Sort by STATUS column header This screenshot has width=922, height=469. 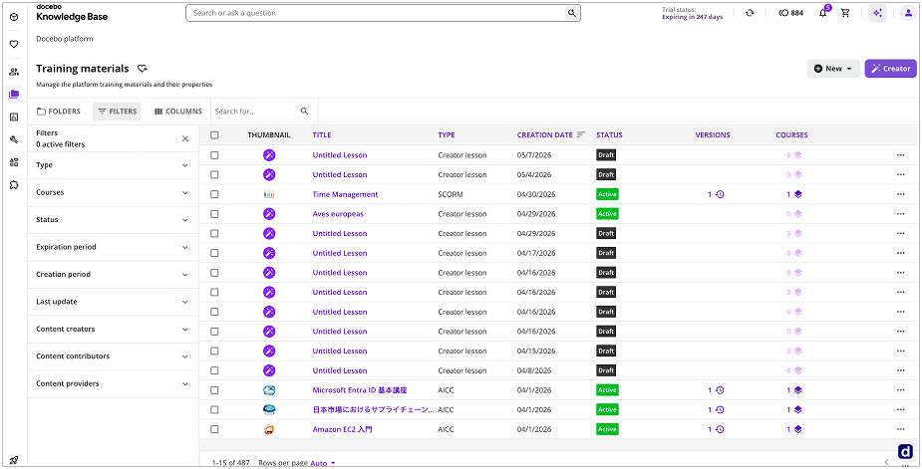point(609,135)
